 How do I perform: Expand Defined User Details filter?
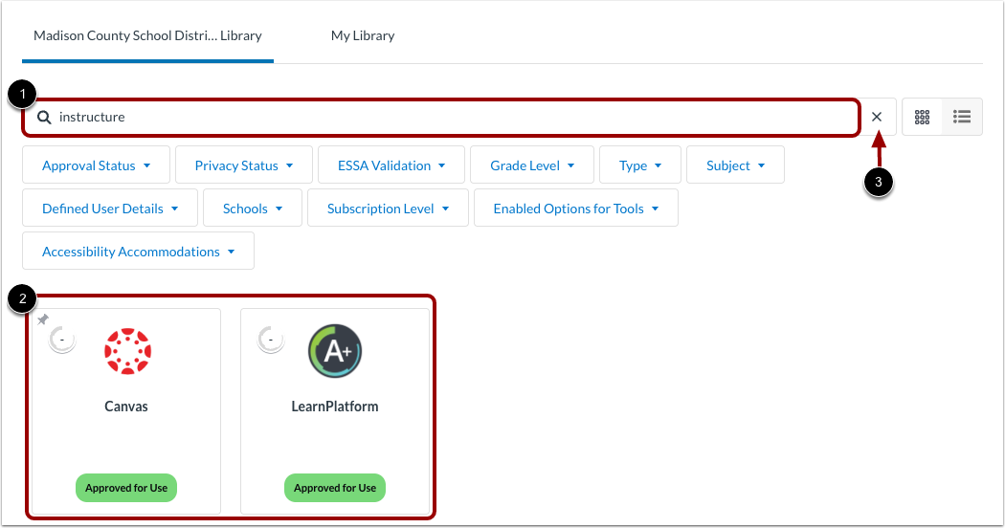pyautogui.click(x=110, y=209)
